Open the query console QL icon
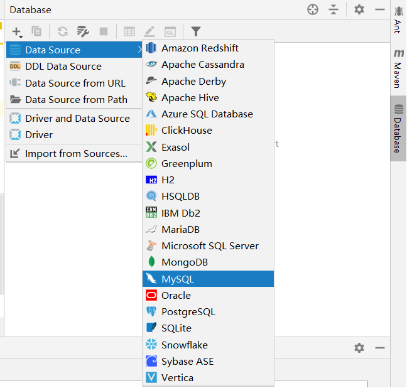Viewport: 407px width, 388px height. (x=170, y=31)
